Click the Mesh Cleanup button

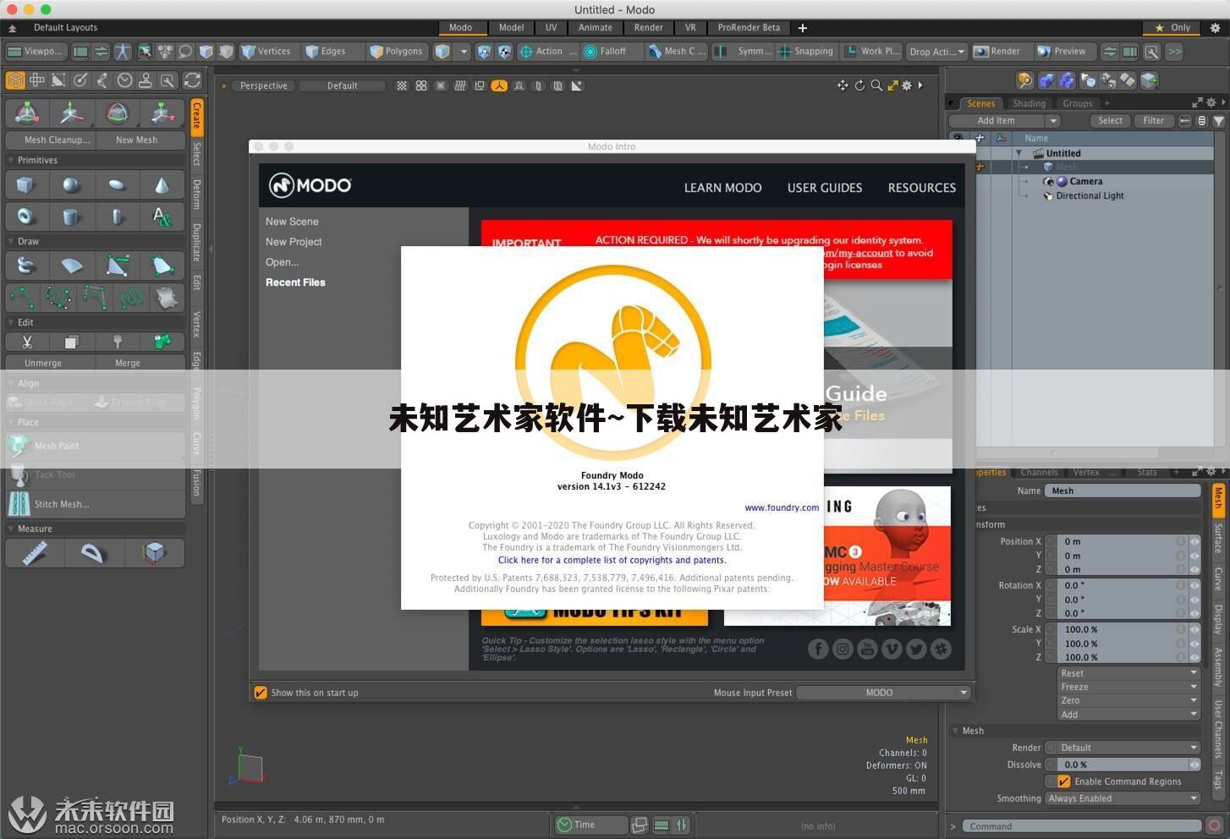(50, 140)
